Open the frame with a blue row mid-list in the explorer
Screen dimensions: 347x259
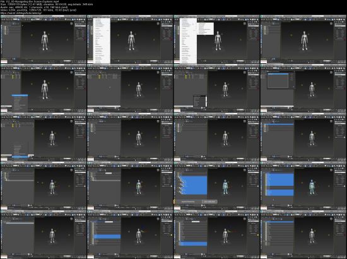coord(130,234)
